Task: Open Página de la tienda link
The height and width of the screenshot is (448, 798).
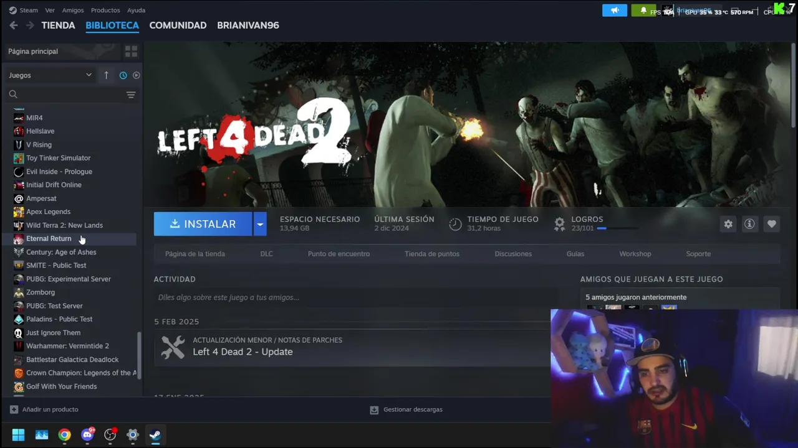Action: click(x=195, y=254)
